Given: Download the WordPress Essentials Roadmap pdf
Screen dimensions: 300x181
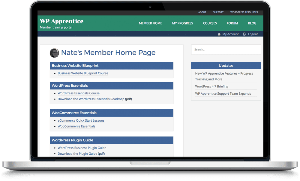Looking at the screenshot, I should pos(91,99).
